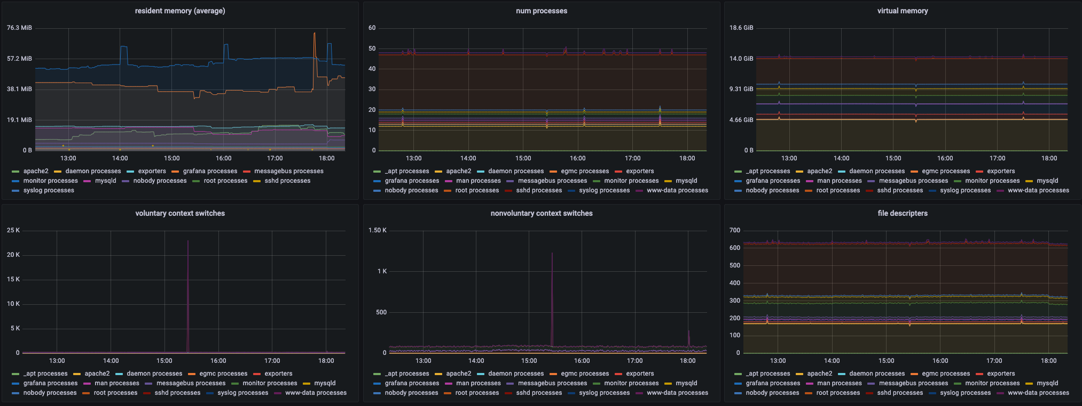The height and width of the screenshot is (406, 1082).
Task: Click messagebus processes in file descriptors legend
Action: 913,383
